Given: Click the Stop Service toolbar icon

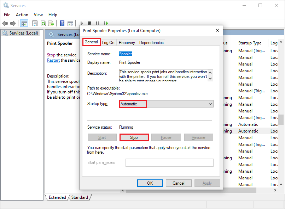Looking at the screenshot, I should 89,23.
